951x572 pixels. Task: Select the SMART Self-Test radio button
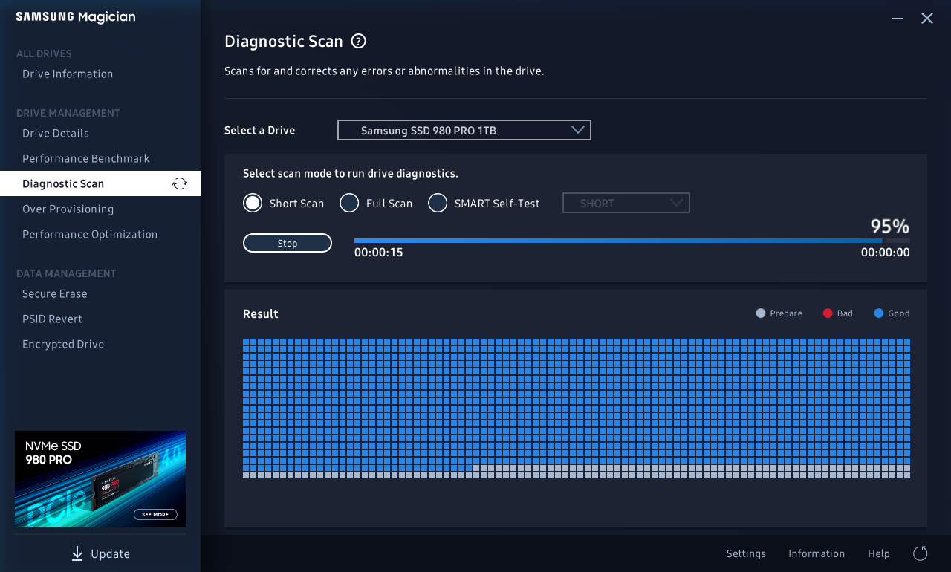[x=438, y=203]
